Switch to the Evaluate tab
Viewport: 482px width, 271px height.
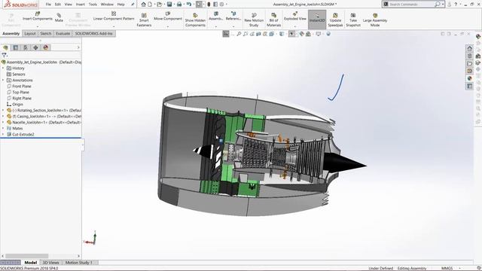(x=63, y=33)
